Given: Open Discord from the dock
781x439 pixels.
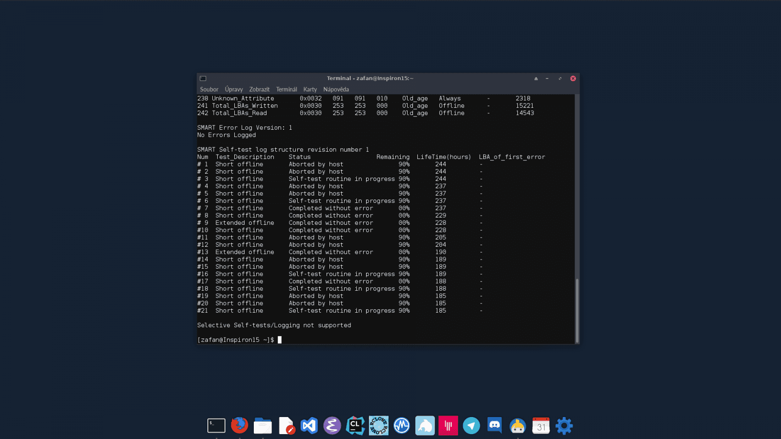Looking at the screenshot, I should (x=494, y=426).
